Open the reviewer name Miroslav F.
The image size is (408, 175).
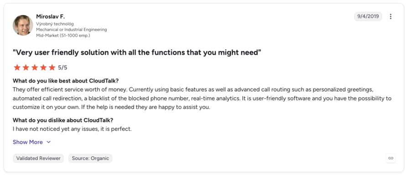[51, 16]
